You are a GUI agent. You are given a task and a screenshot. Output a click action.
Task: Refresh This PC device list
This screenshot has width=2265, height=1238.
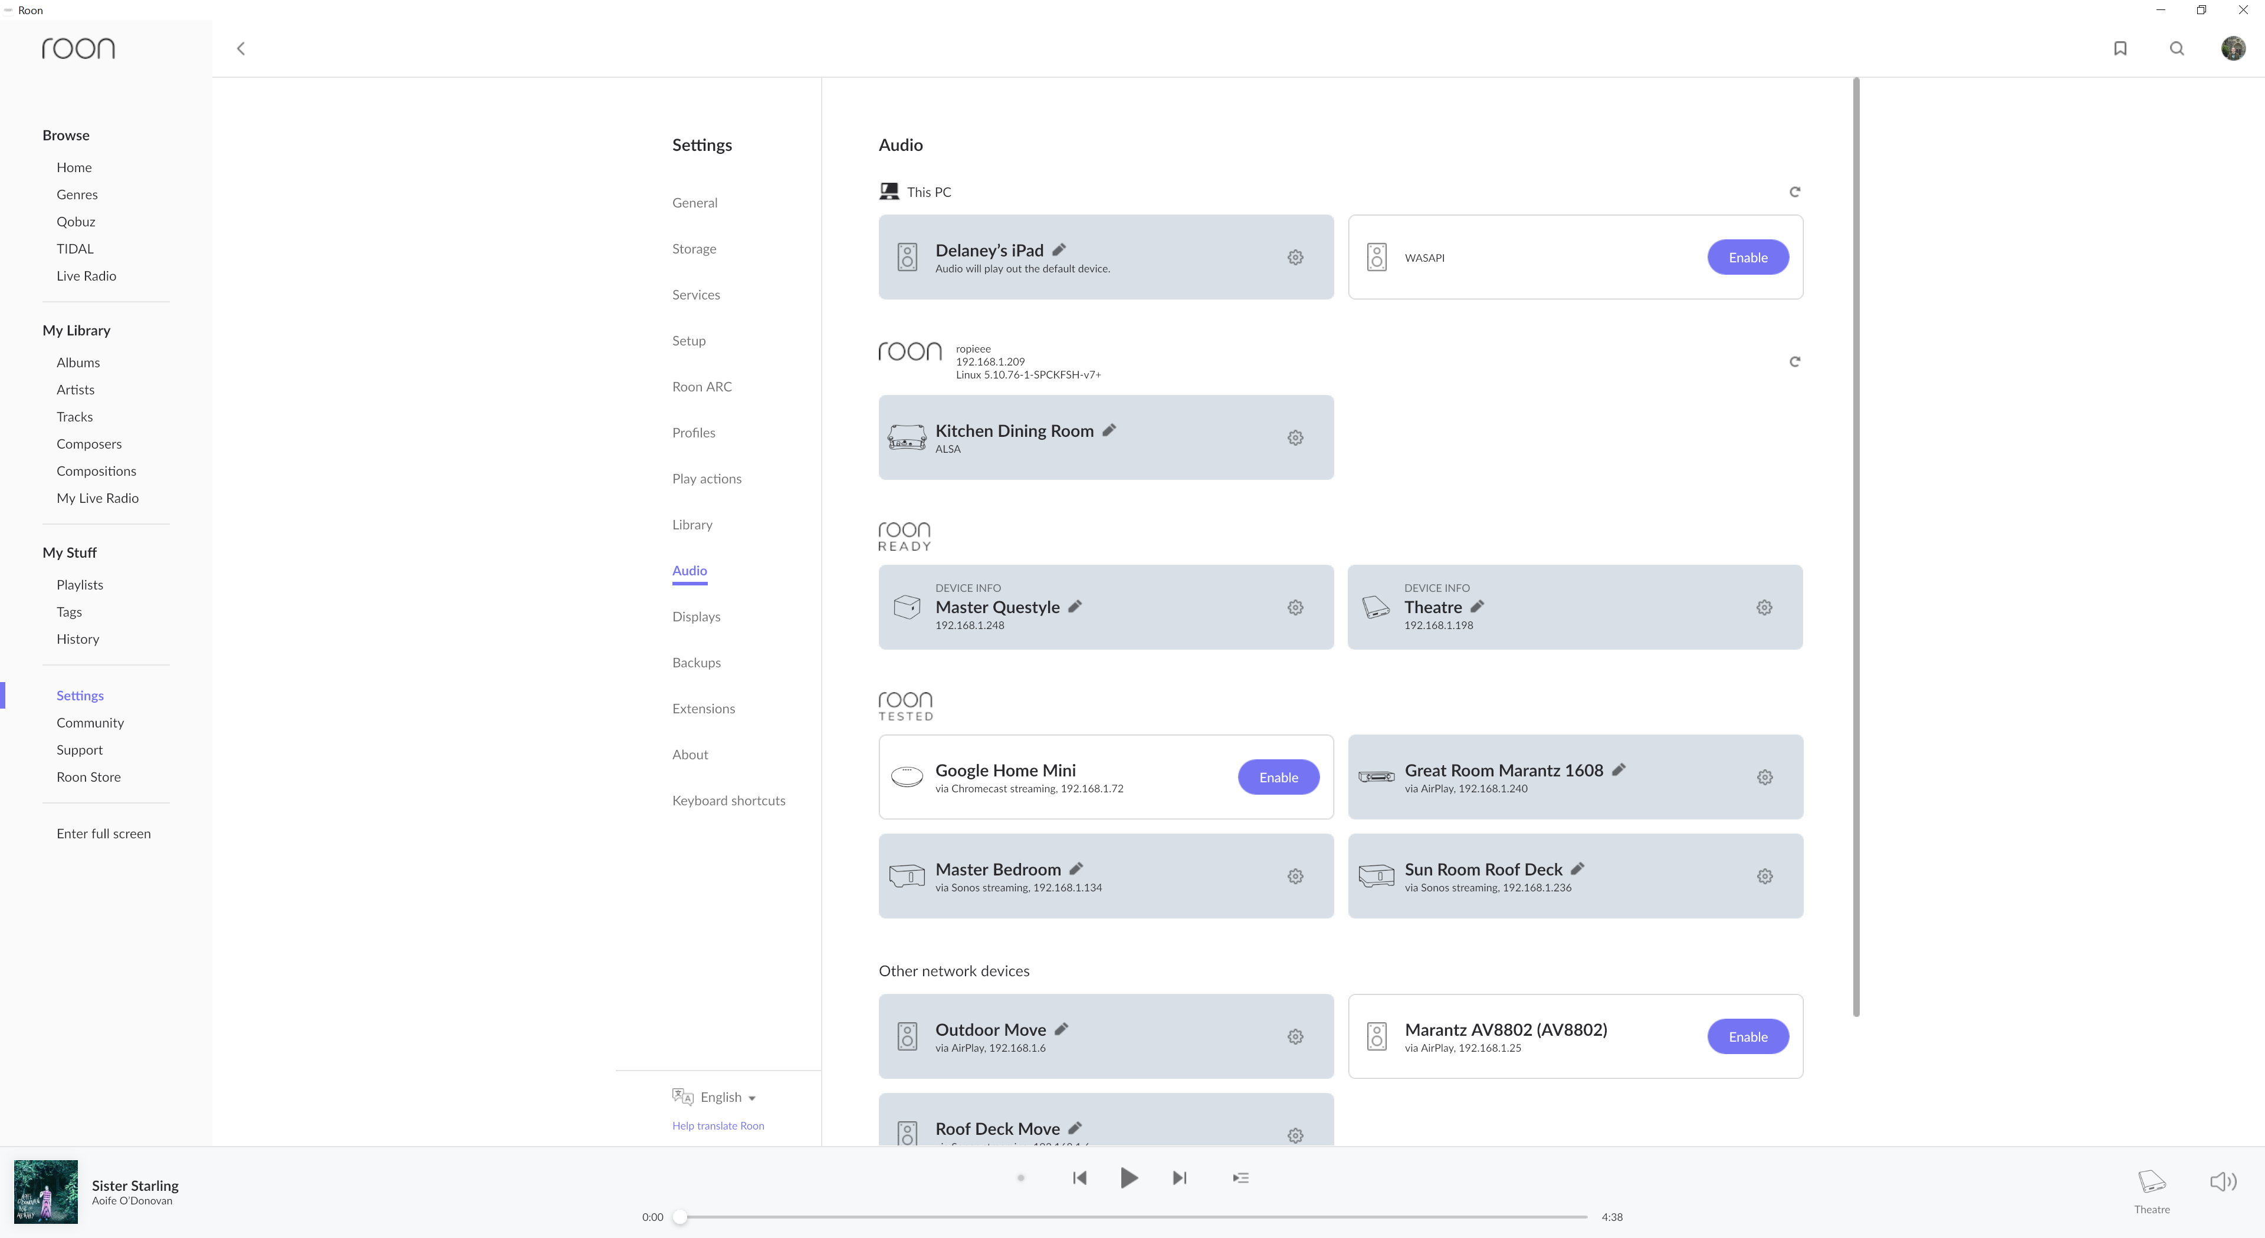pyautogui.click(x=1794, y=192)
